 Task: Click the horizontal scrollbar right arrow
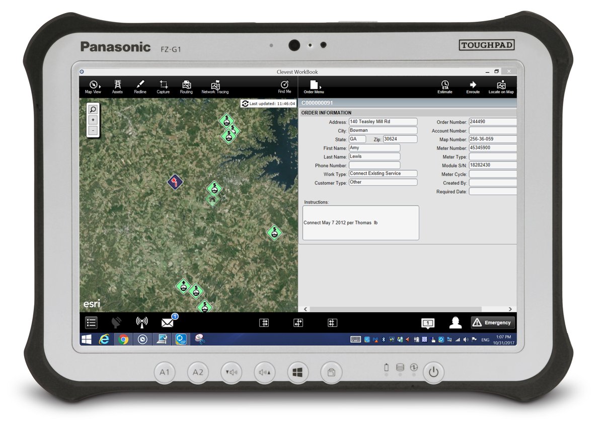coord(510,309)
